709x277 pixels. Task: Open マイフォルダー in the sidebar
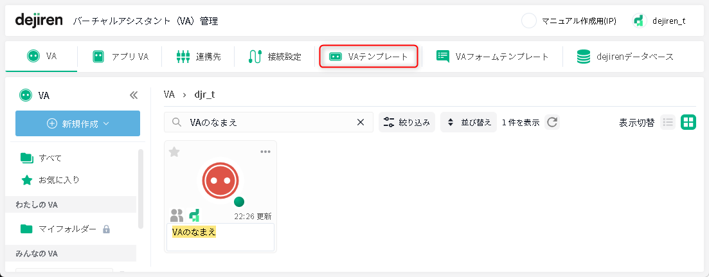click(67, 229)
